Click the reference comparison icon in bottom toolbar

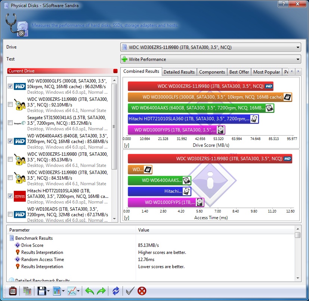[27, 291]
